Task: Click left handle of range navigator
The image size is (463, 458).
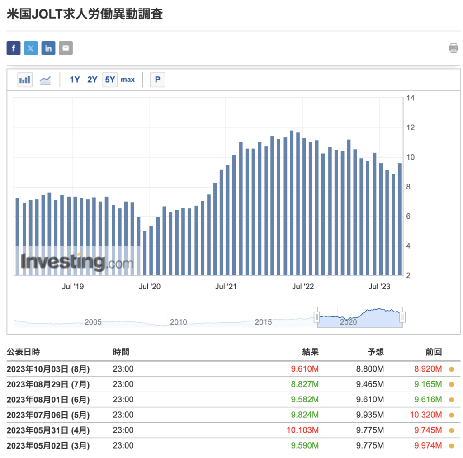Action: (317, 317)
